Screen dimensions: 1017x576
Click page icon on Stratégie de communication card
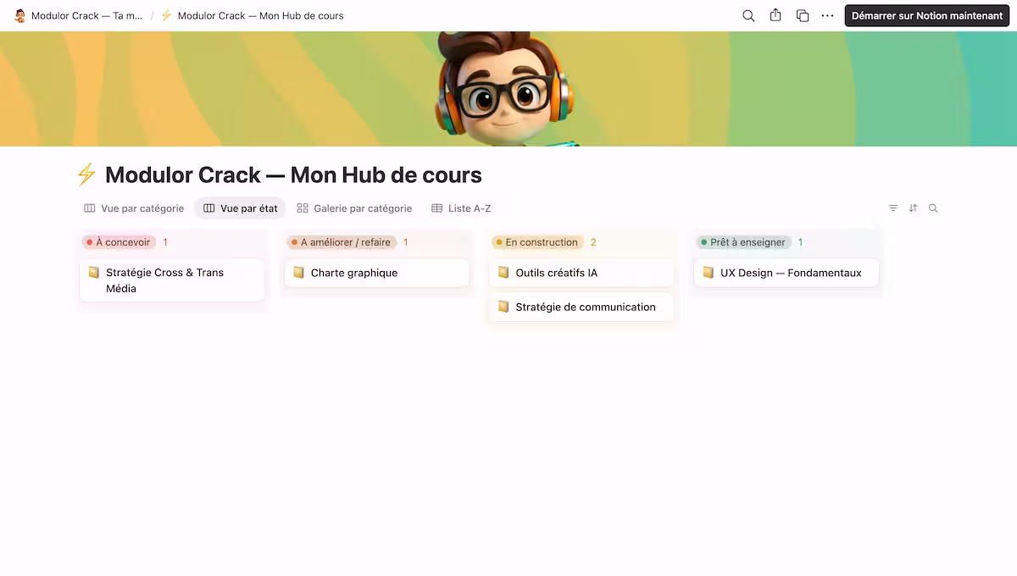(x=503, y=307)
